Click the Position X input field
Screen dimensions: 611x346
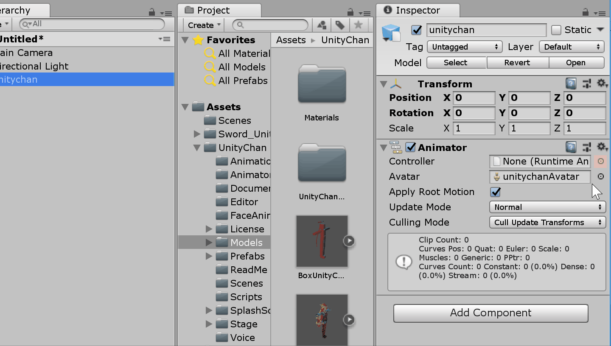(x=474, y=98)
